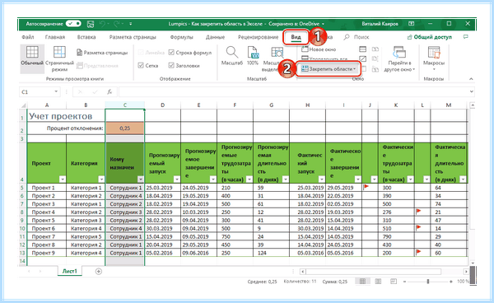Click the select all corner triangle

click(x=23, y=105)
